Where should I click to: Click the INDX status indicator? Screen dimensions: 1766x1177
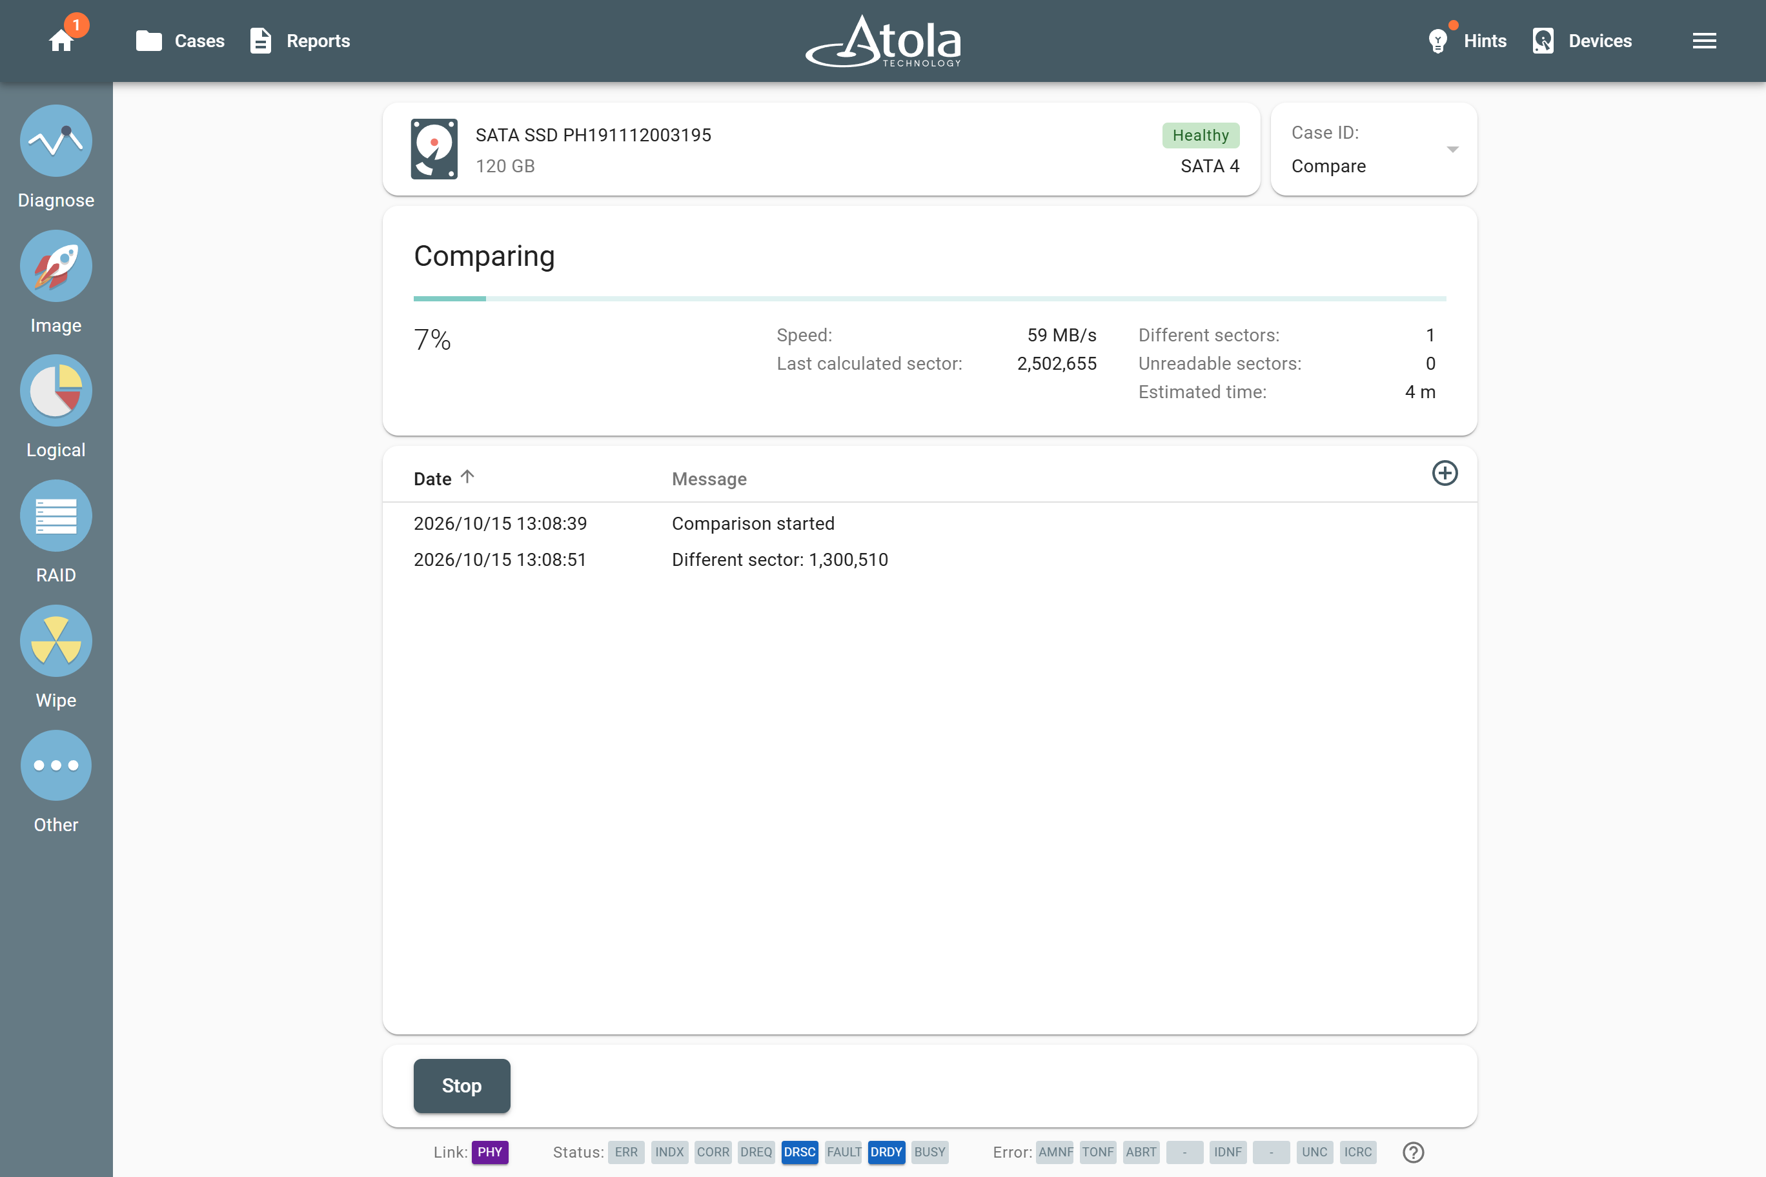tap(669, 1151)
